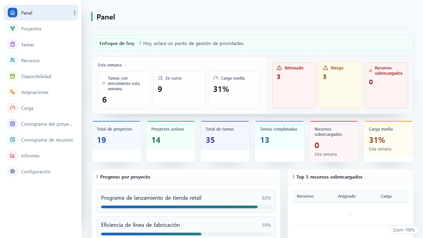Open the Panel menu item

tap(41, 13)
